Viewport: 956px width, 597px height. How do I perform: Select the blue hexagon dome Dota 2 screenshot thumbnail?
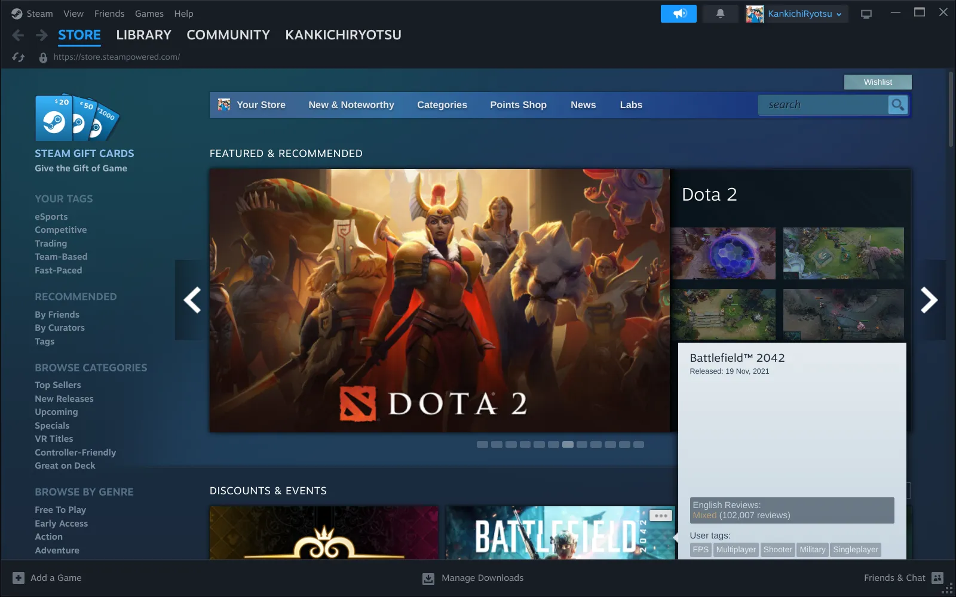click(723, 253)
